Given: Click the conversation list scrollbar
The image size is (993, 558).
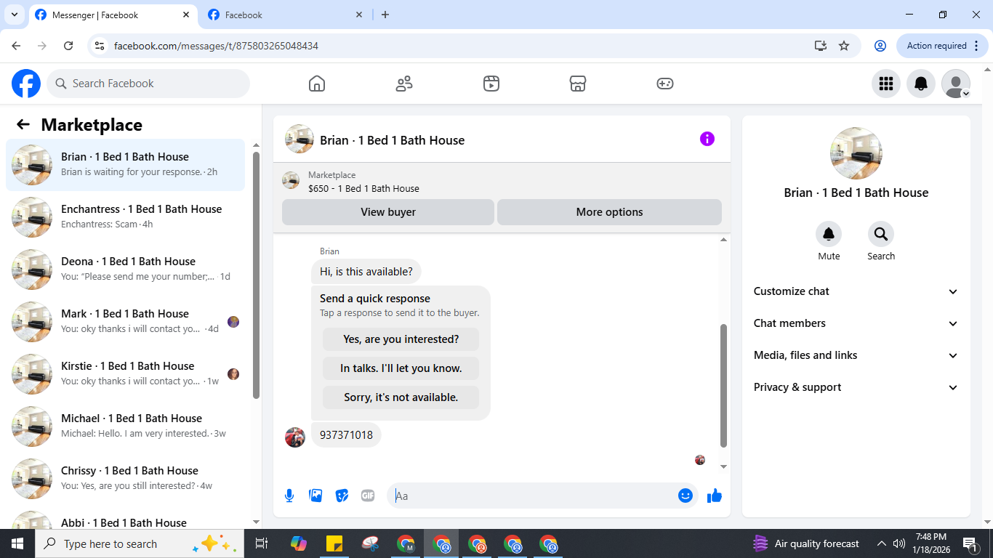Looking at the screenshot, I should coord(256,275).
